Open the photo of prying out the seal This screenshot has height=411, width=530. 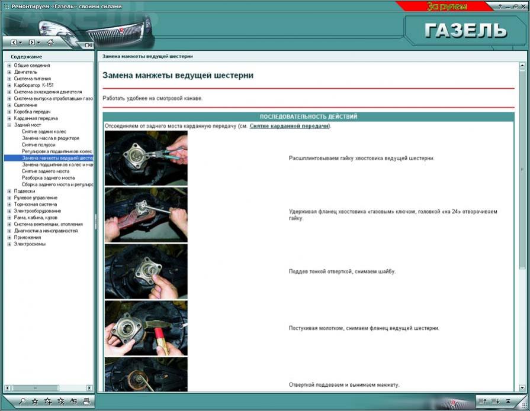click(x=146, y=374)
